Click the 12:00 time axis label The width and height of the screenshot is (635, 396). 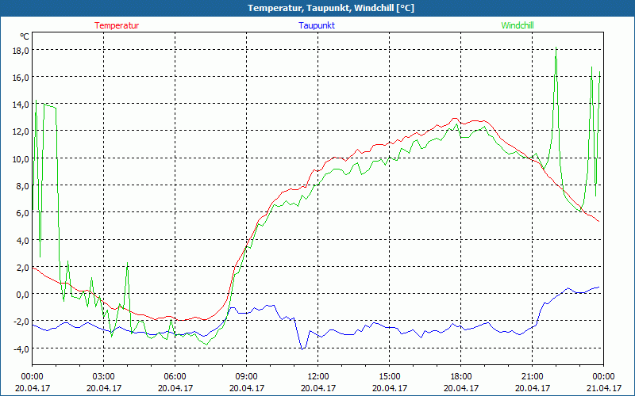(x=318, y=377)
